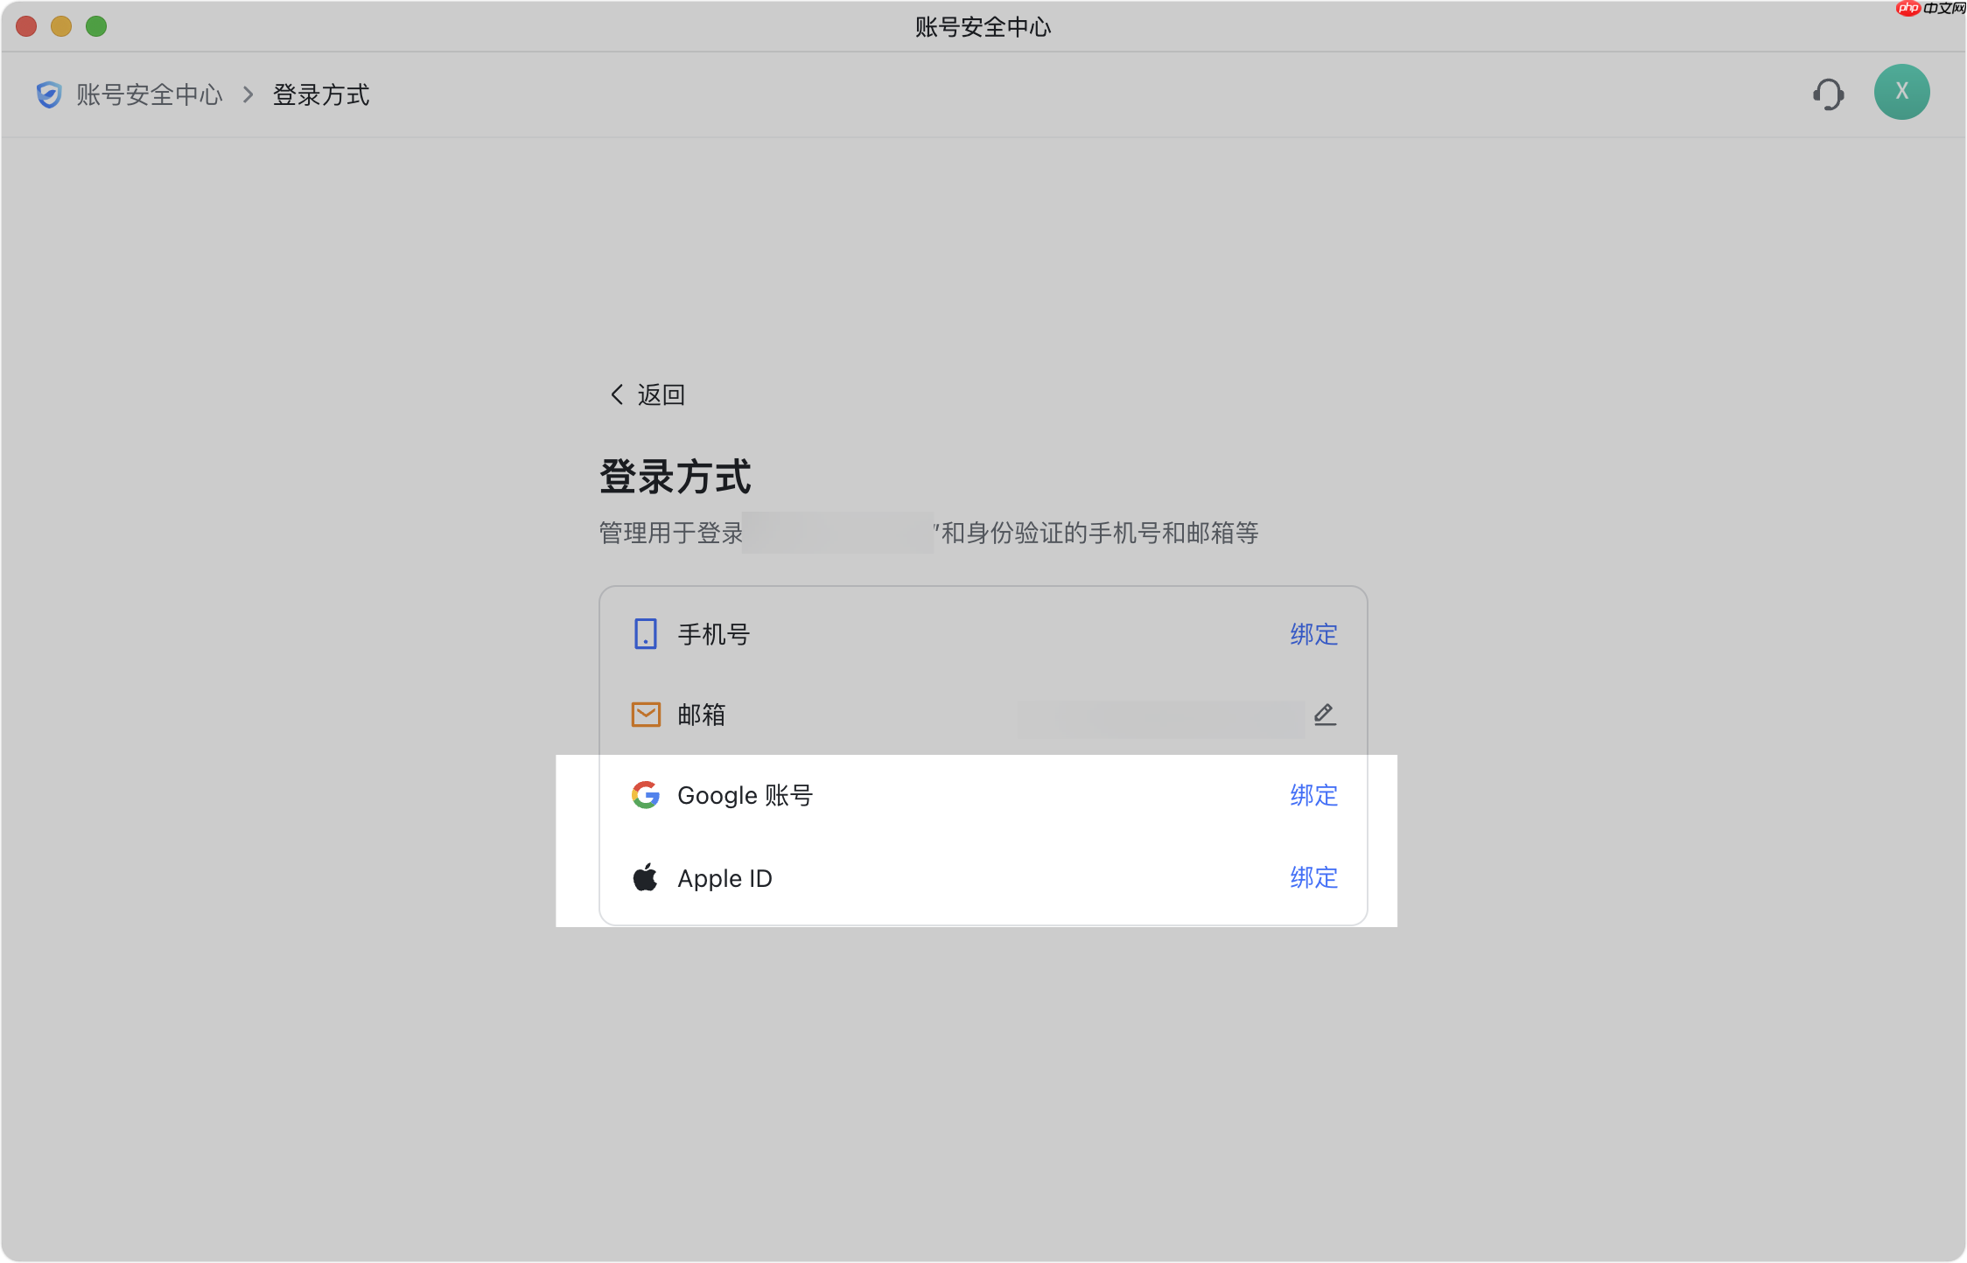
Task: Click the Google 账号 label
Action: pyautogui.click(x=745, y=795)
